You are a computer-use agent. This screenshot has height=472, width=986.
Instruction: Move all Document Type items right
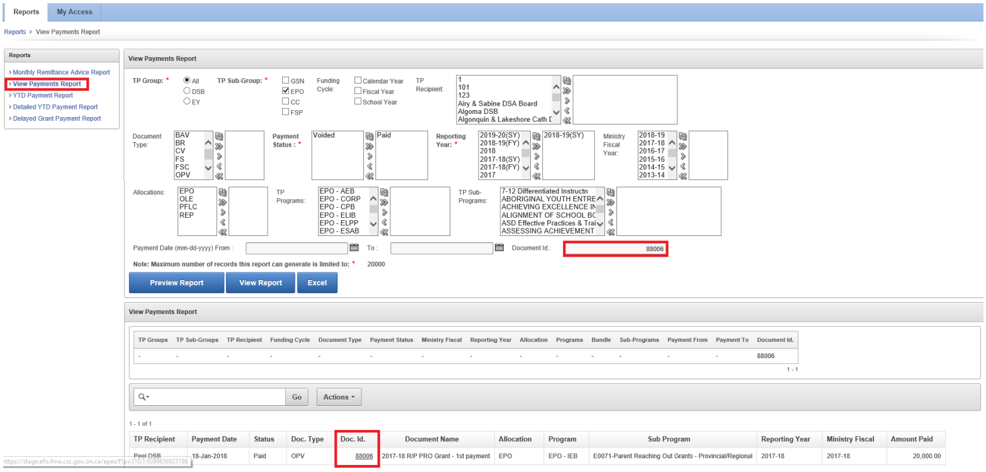point(219,146)
